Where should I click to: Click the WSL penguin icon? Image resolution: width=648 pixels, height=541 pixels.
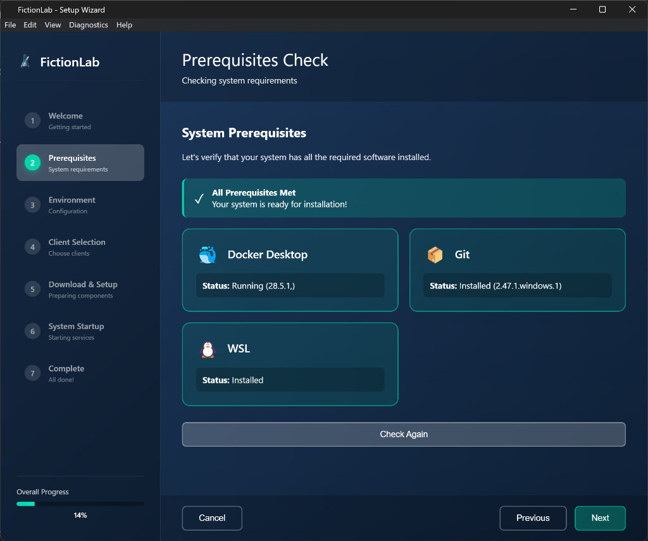(x=207, y=349)
